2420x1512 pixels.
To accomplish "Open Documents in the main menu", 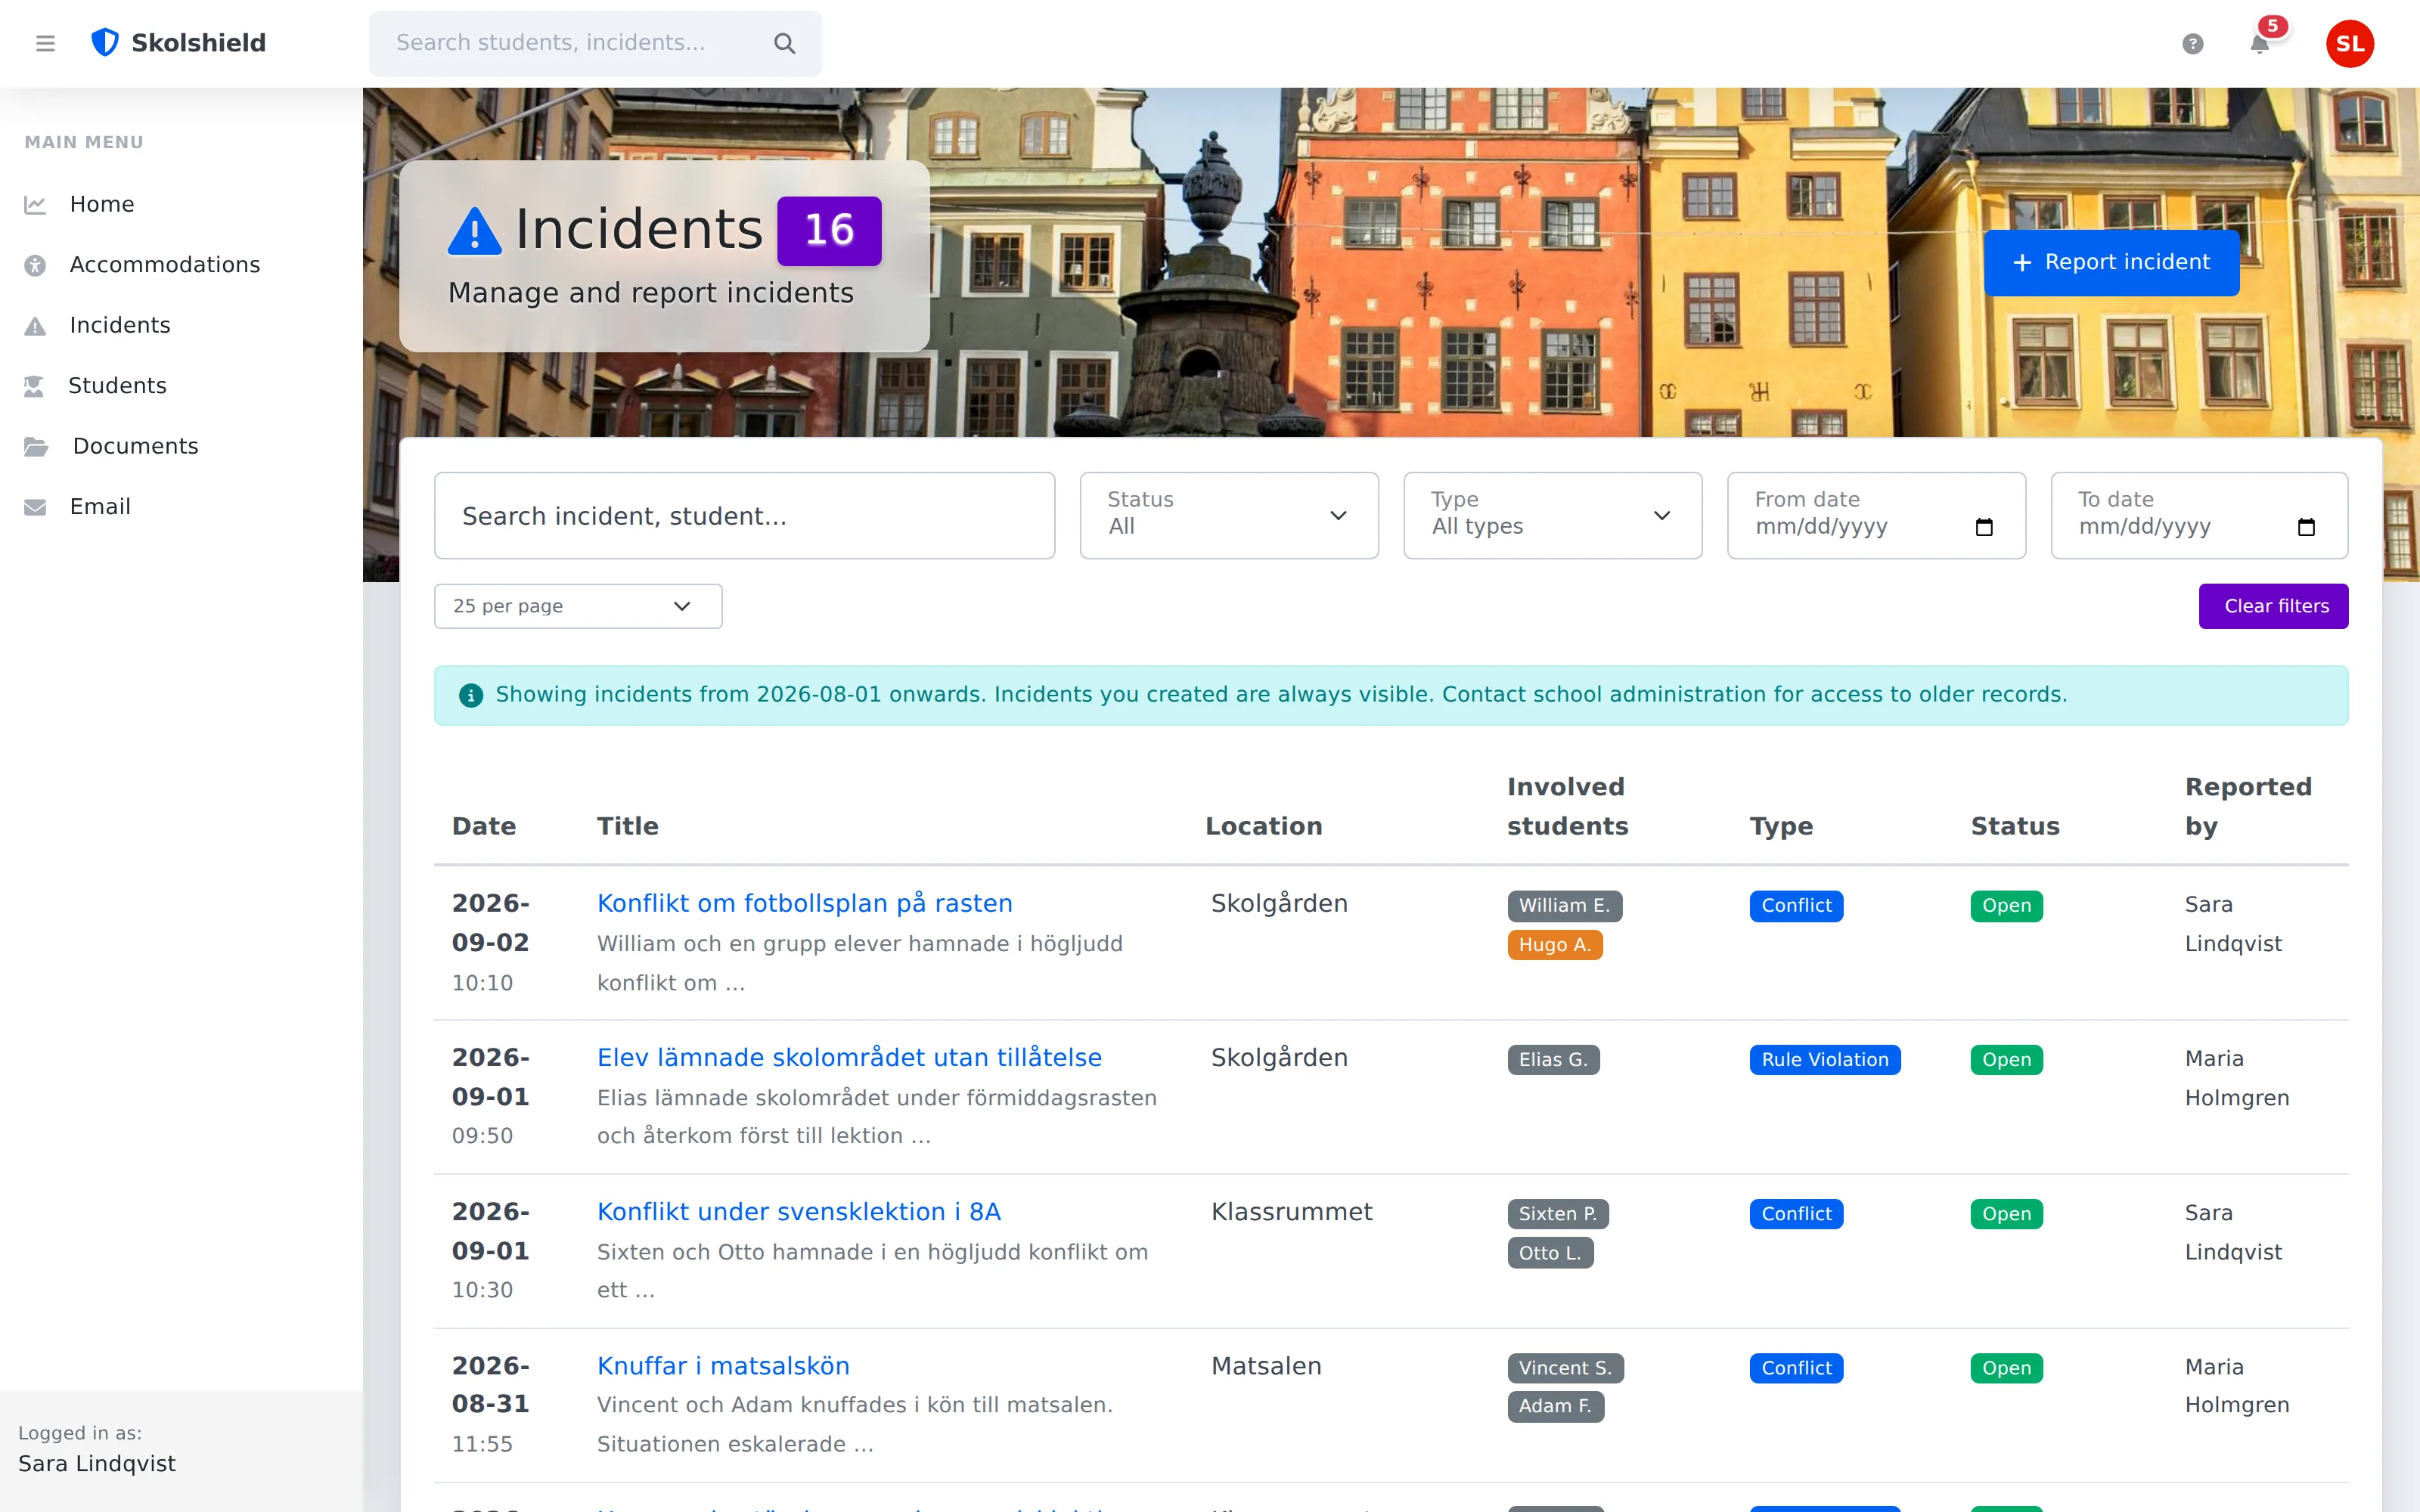I will pyautogui.click(x=135, y=446).
